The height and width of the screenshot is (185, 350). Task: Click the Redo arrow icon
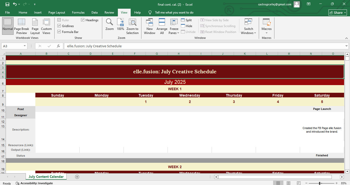coord(25,4)
